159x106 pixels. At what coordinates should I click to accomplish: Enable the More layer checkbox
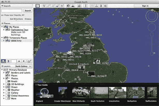[x=6, y=99]
